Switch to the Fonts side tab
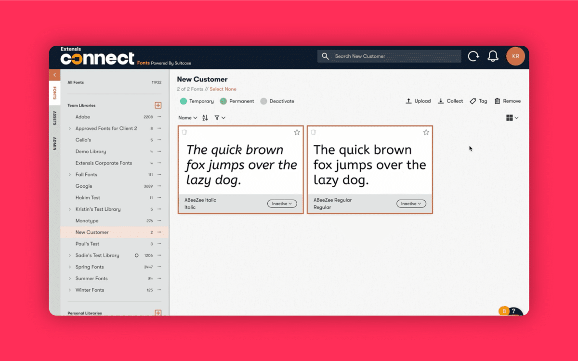The image size is (578, 361). (x=54, y=92)
